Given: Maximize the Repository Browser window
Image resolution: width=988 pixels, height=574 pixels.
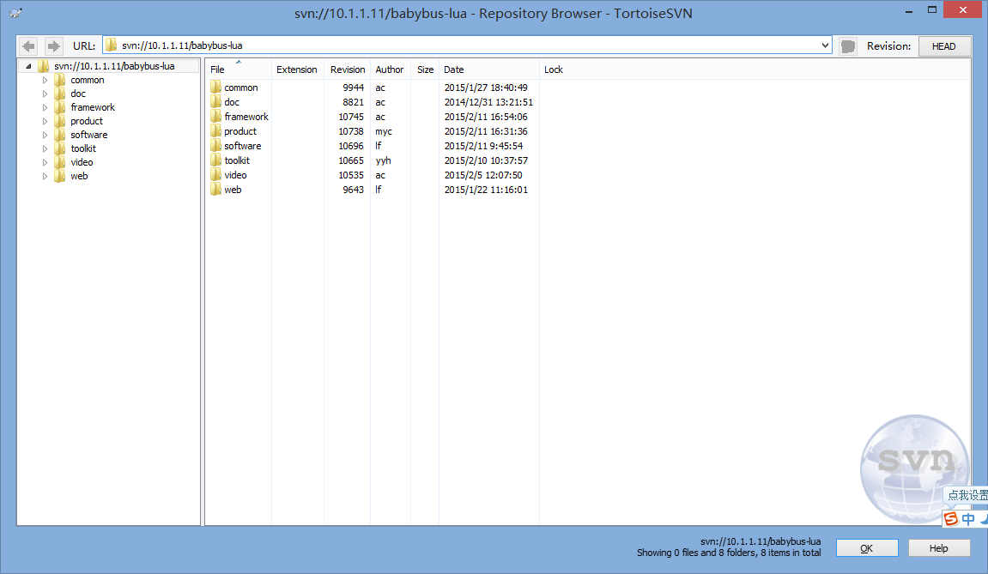Looking at the screenshot, I should 932,10.
